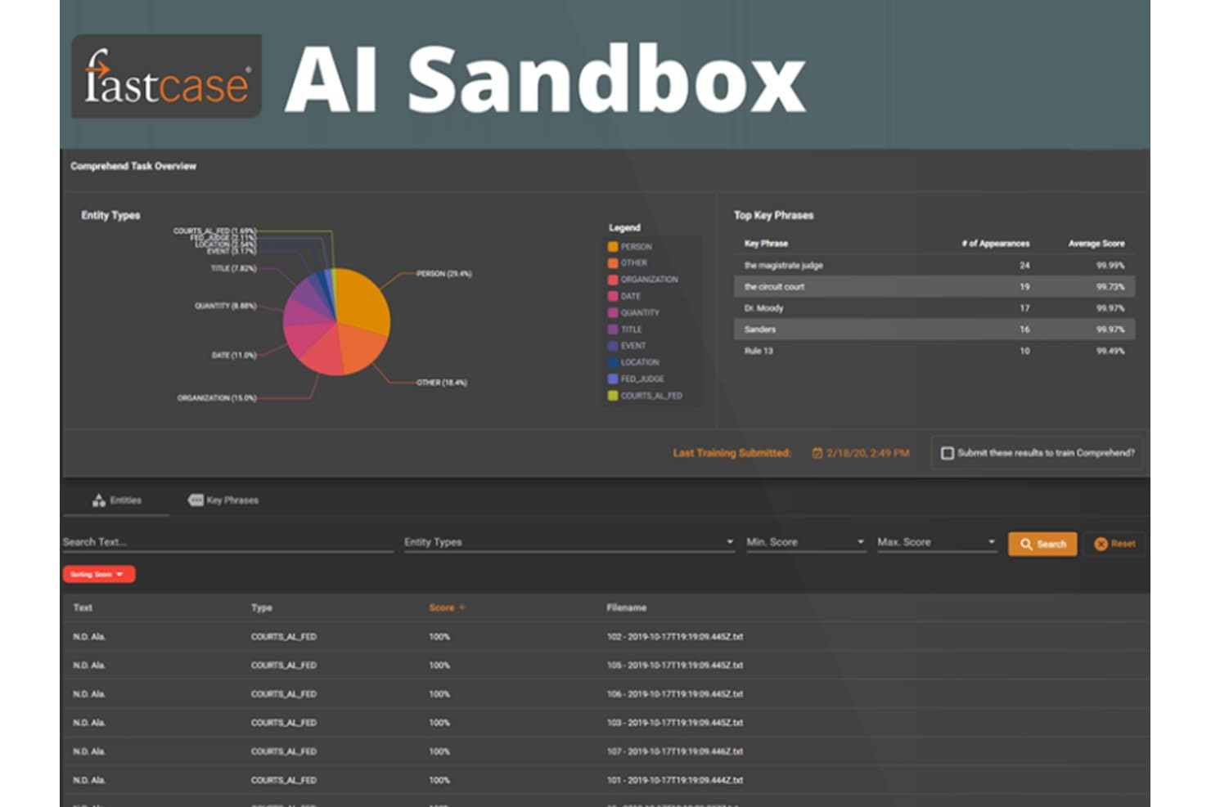Select the 'Rule 13' key phrase row
The height and width of the screenshot is (807, 1211).
tap(934, 351)
